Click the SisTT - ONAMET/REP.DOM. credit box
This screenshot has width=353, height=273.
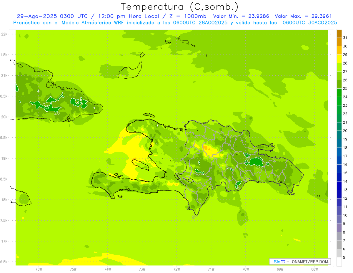click(x=300, y=262)
